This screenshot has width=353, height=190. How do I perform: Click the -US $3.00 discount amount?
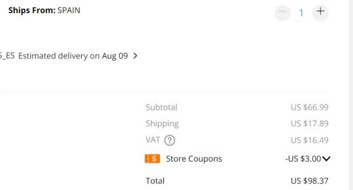coord(303,159)
